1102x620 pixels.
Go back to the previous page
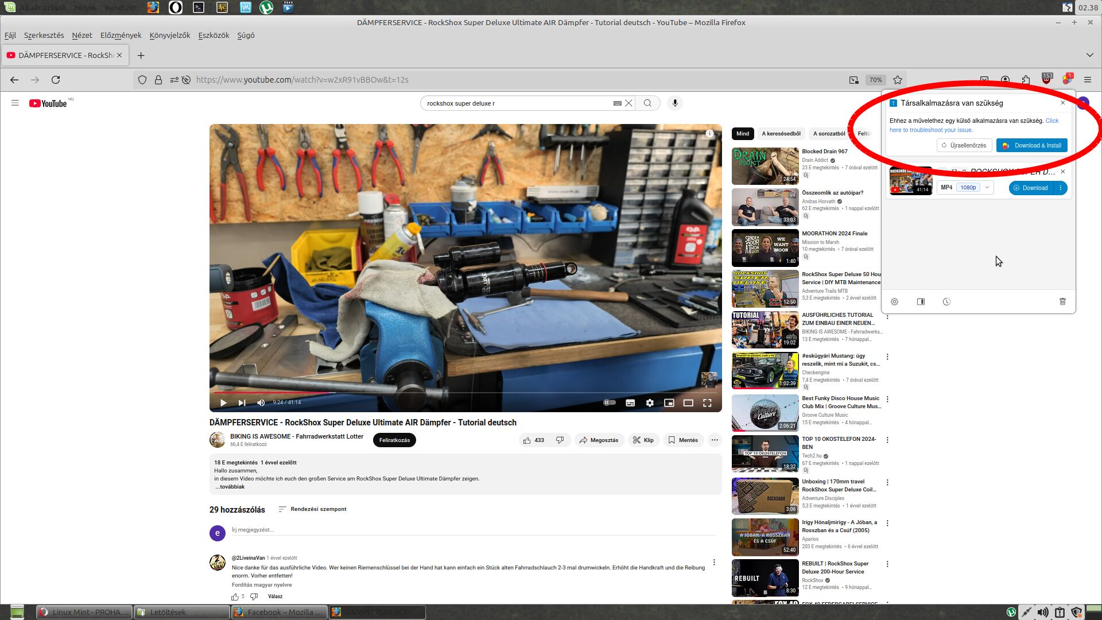click(14, 80)
